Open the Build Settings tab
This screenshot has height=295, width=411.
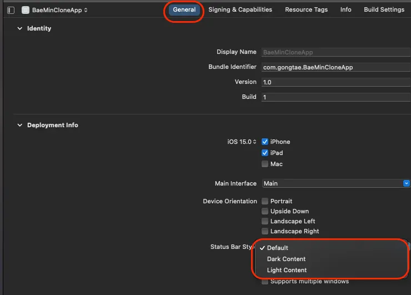[384, 10]
